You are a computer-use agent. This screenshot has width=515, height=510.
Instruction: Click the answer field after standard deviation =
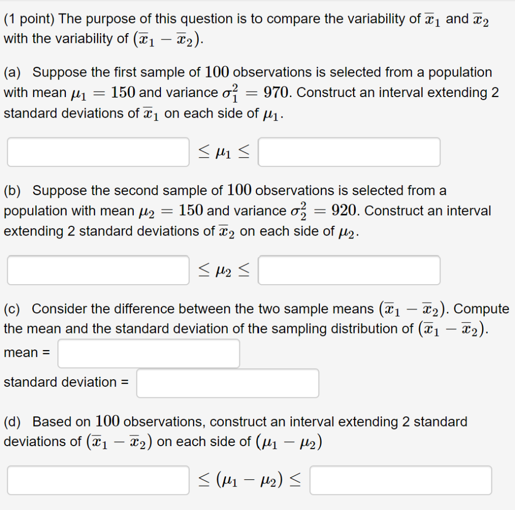[227, 383]
